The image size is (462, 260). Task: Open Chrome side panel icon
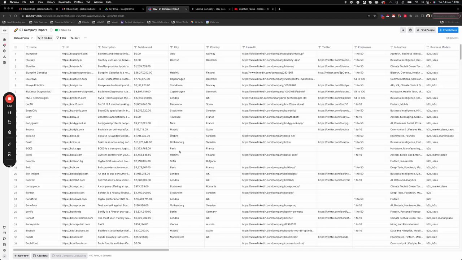coord(422,16)
